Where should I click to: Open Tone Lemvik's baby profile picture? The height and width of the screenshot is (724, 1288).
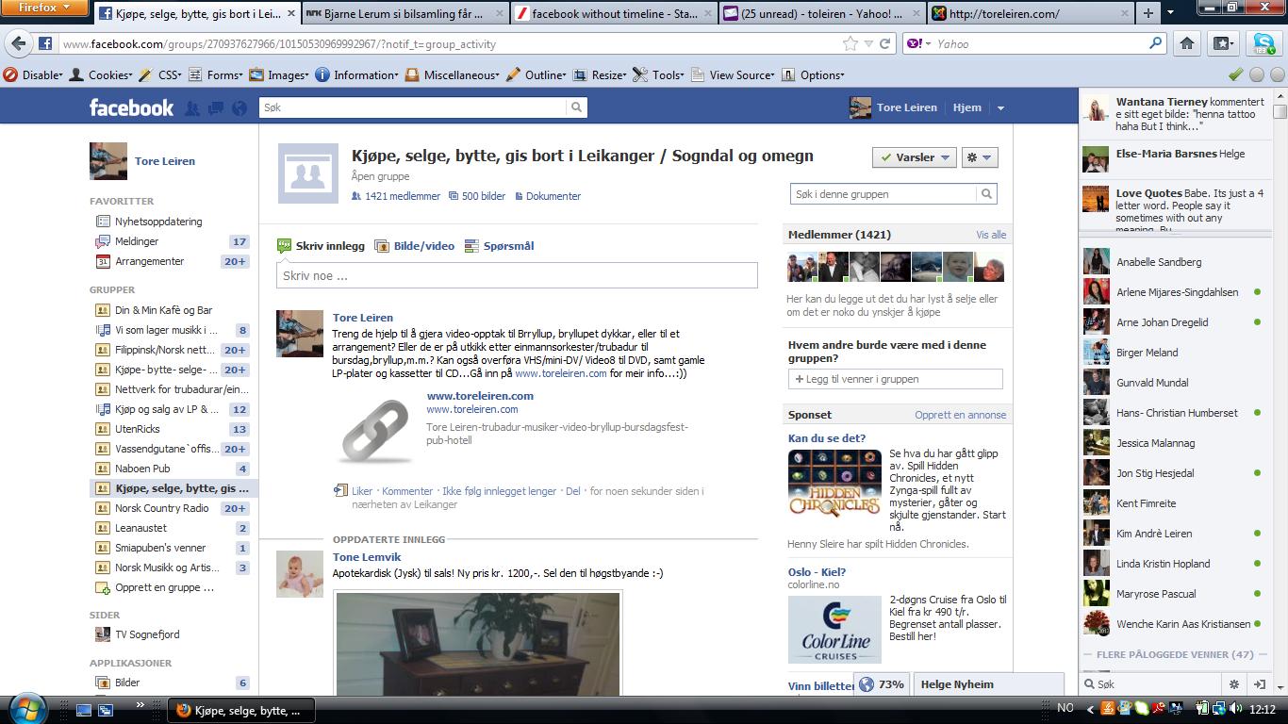click(x=300, y=574)
